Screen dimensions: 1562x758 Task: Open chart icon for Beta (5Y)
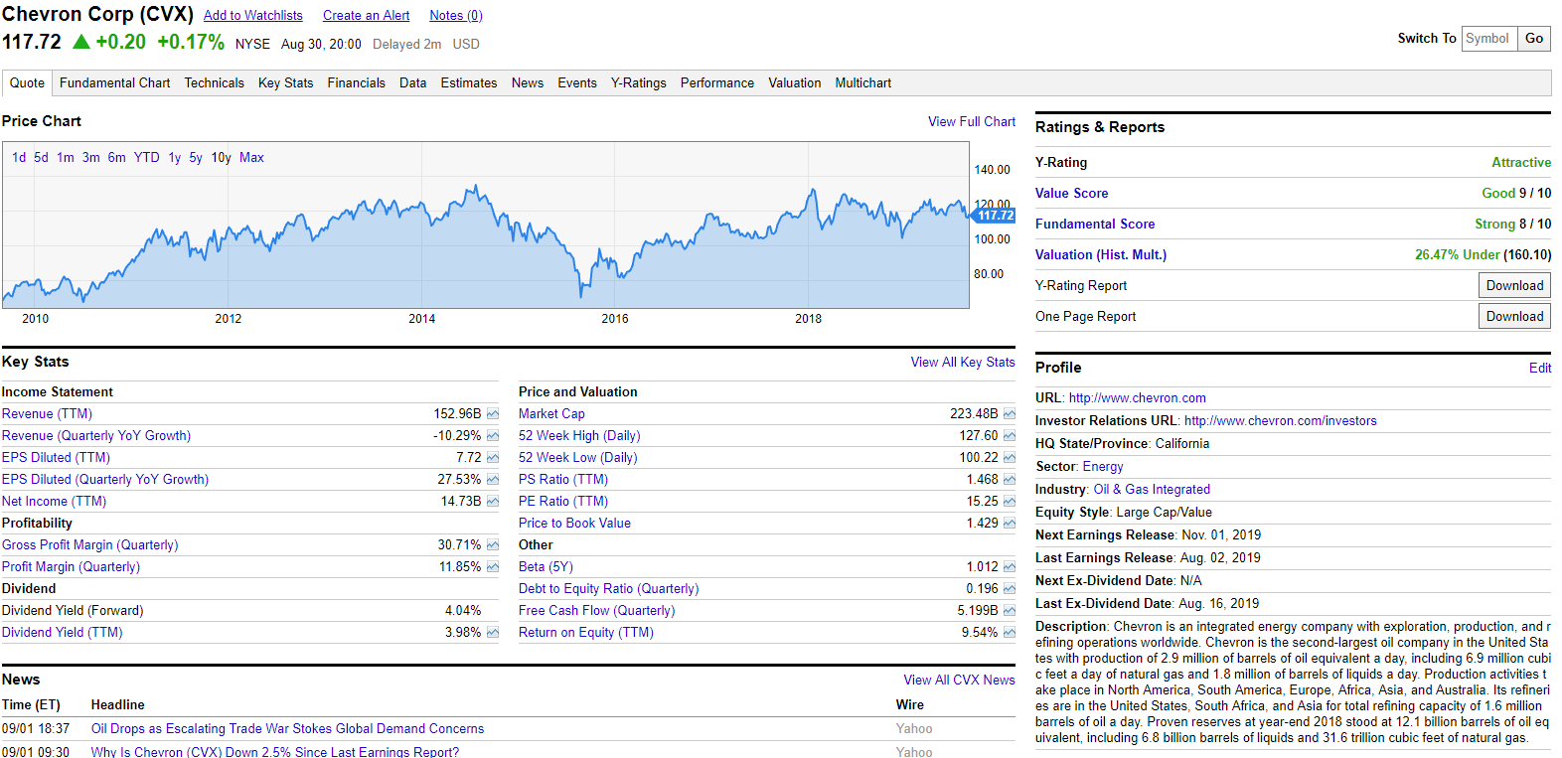coord(1010,567)
